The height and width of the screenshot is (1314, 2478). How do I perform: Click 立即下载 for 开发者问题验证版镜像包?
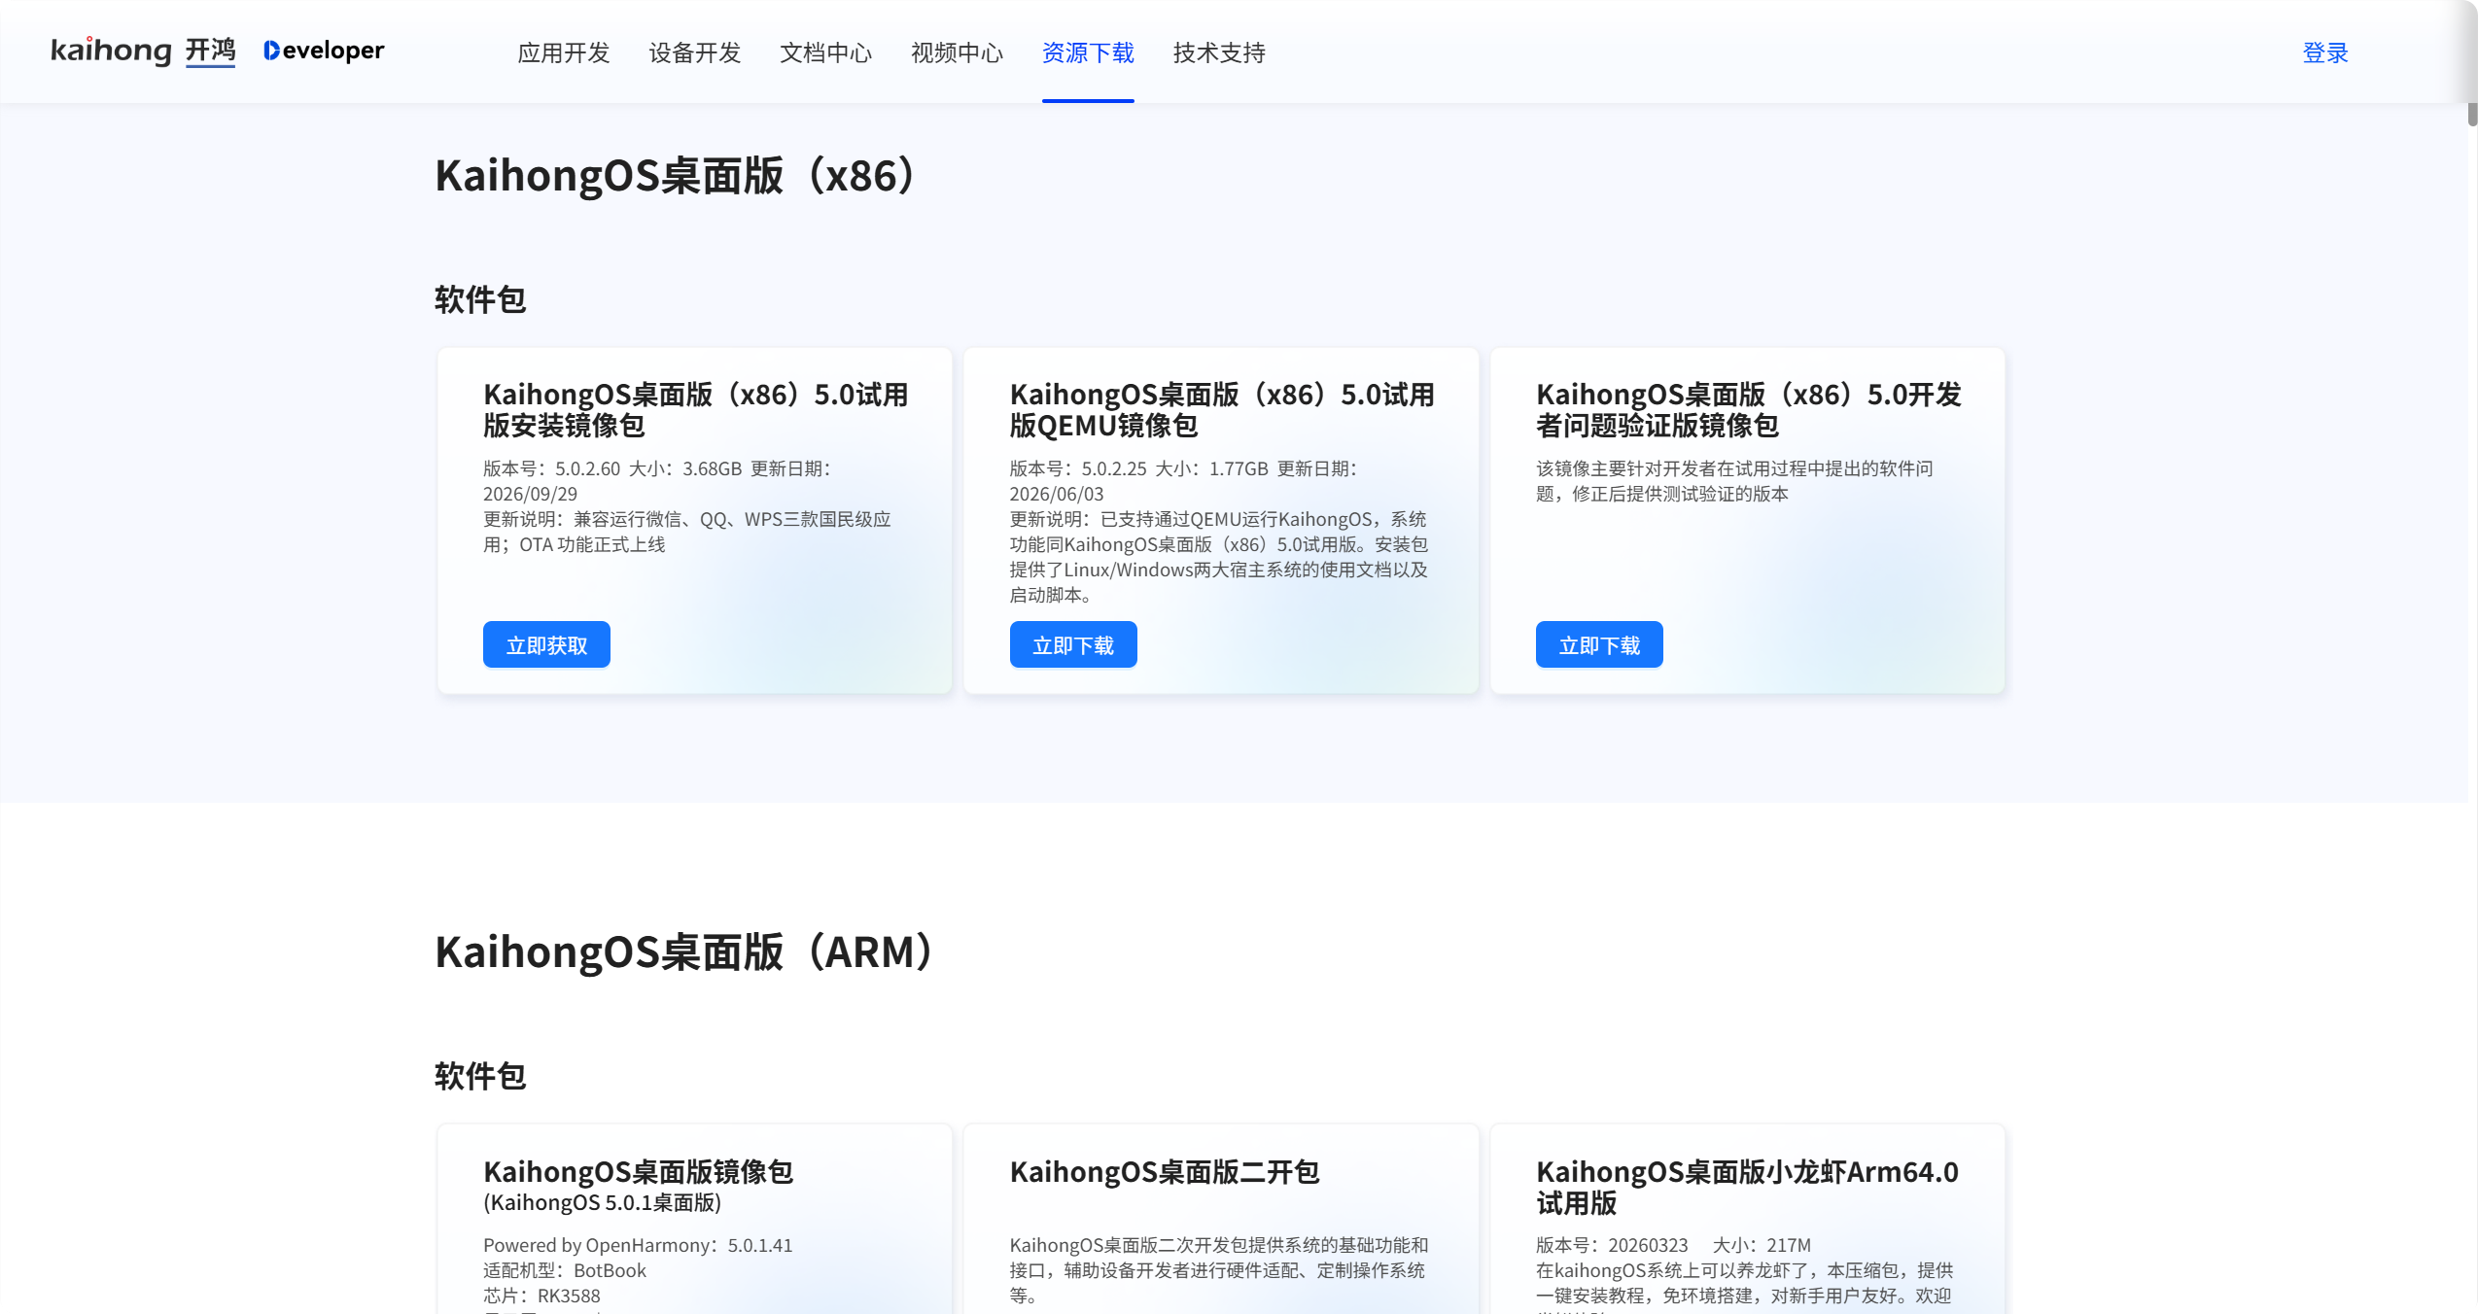[x=1599, y=644]
